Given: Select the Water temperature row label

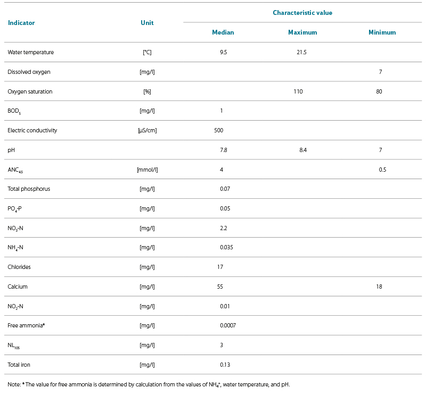Looking at the screenshot, I should point(30,52).
